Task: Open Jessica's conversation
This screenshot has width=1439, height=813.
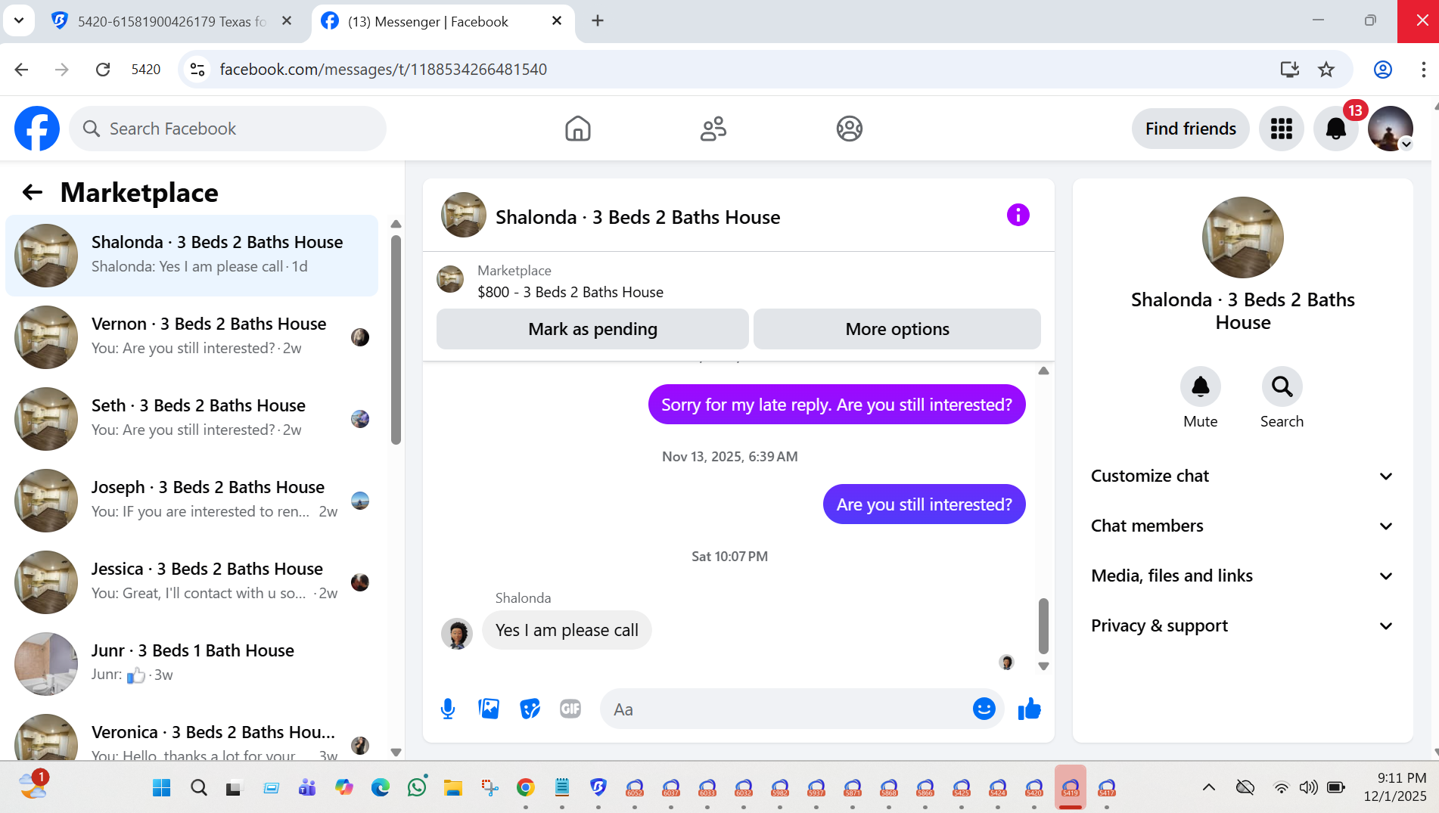Action: [192, 582]
